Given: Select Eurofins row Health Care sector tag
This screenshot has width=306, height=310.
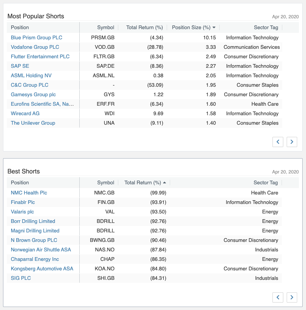Looking at the screenshot, I should click(265, 104).
